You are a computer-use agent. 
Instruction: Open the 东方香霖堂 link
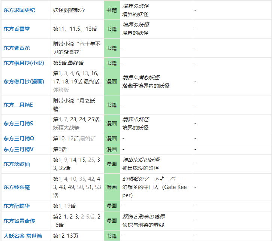tap(16, 29)
